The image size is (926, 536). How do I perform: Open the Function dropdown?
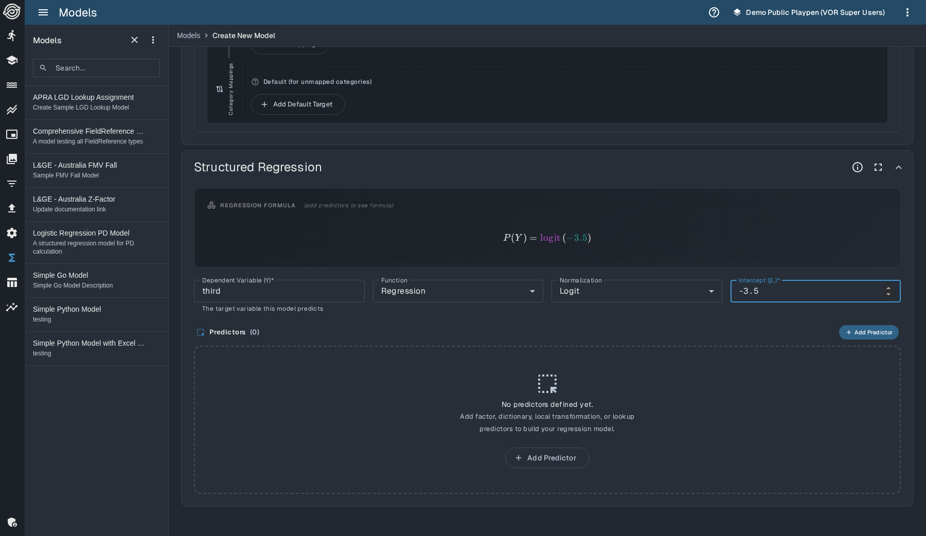pos(457,291)
